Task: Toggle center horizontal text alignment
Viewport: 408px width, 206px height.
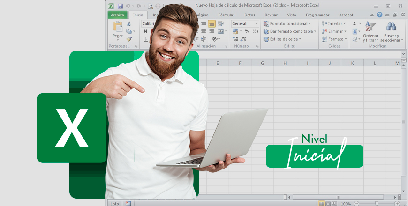Action: (204, 31)
